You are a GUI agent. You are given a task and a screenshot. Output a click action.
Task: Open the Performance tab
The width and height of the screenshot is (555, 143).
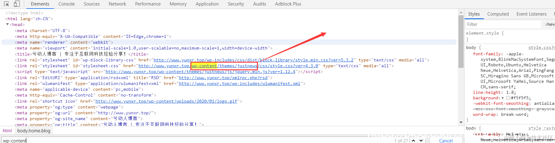point(148,4)
